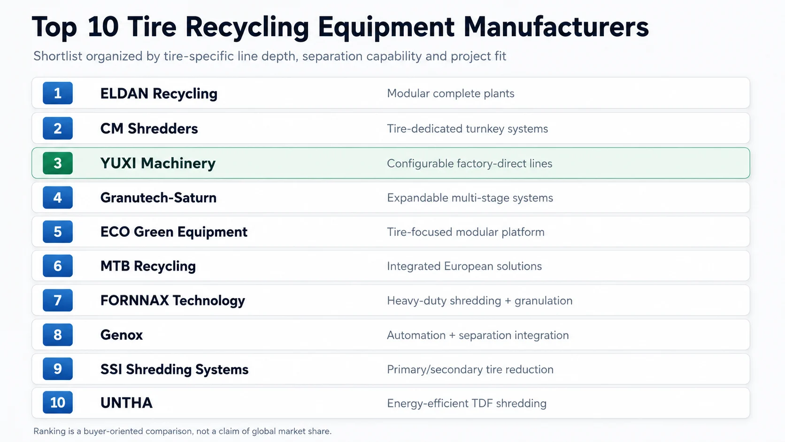785x442 pixels.
Task: Select the FORNNAX Technology name
Action: [173, 301]
